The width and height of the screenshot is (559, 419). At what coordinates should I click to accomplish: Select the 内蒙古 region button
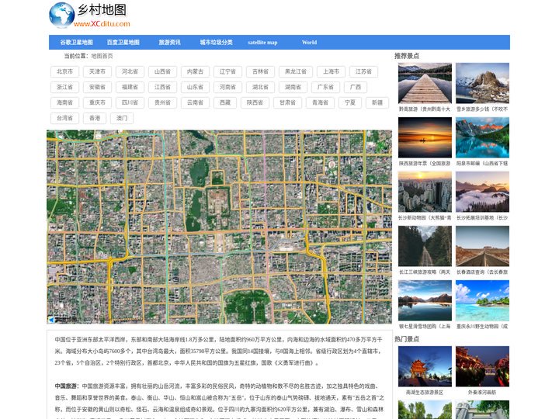tap(195, 71)
